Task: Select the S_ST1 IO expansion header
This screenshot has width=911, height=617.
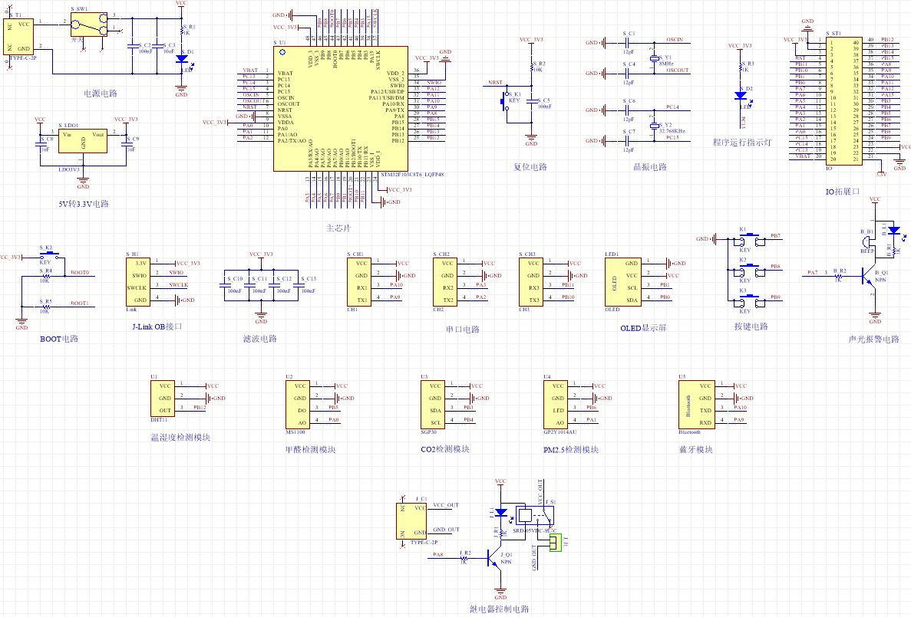Action: [844, 101]
